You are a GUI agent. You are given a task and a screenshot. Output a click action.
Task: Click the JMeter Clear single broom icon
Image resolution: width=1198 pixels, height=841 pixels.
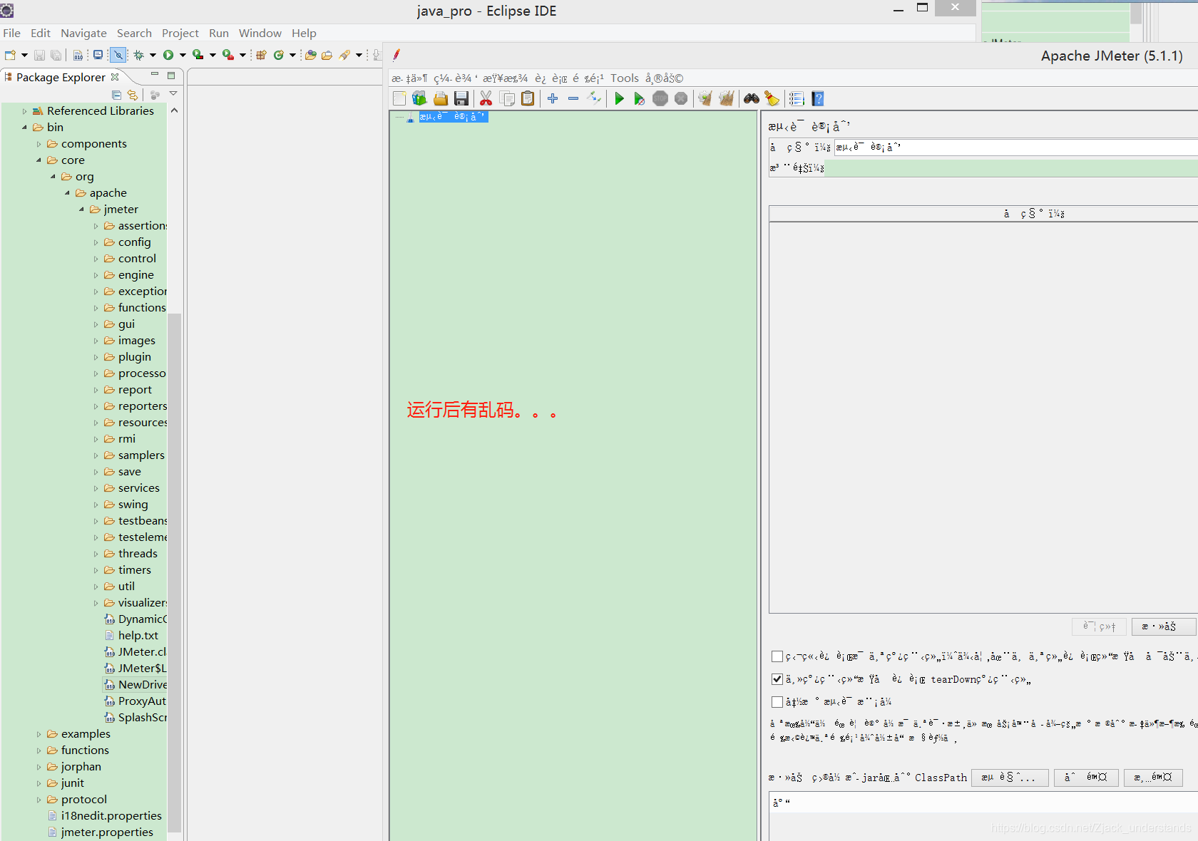(705, 98)
